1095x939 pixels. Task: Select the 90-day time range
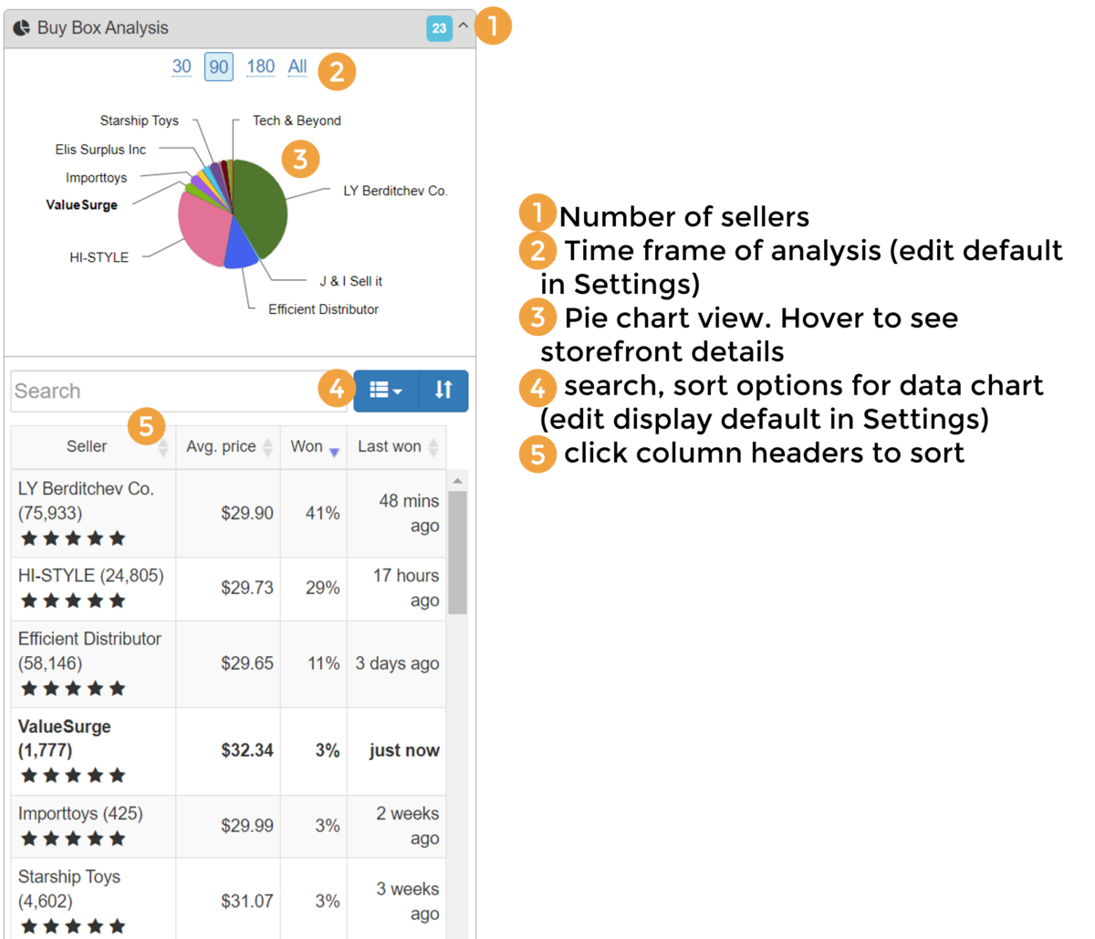pos(218,66)
